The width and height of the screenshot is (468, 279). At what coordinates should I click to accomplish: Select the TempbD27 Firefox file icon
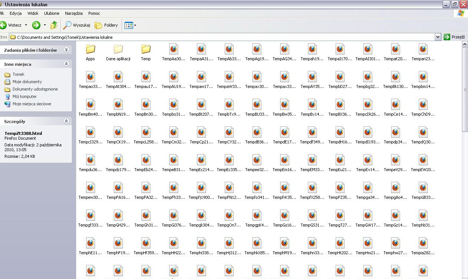pos(340,76)
